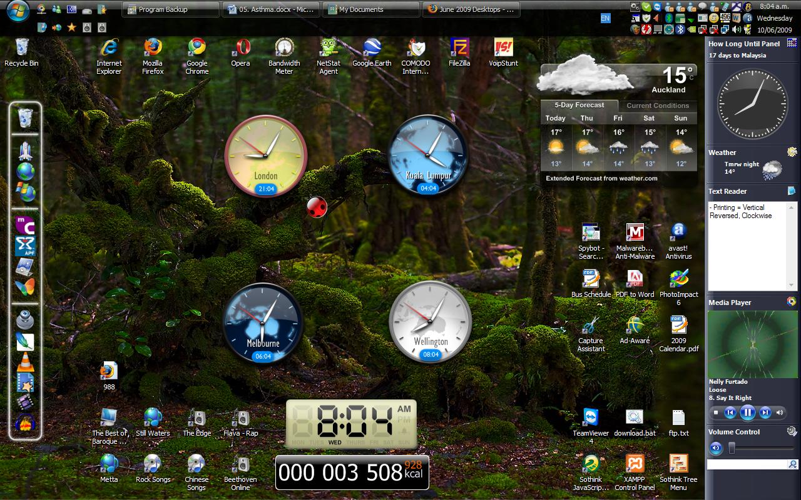Click the Volume Control slider handle

coord(732,448)
